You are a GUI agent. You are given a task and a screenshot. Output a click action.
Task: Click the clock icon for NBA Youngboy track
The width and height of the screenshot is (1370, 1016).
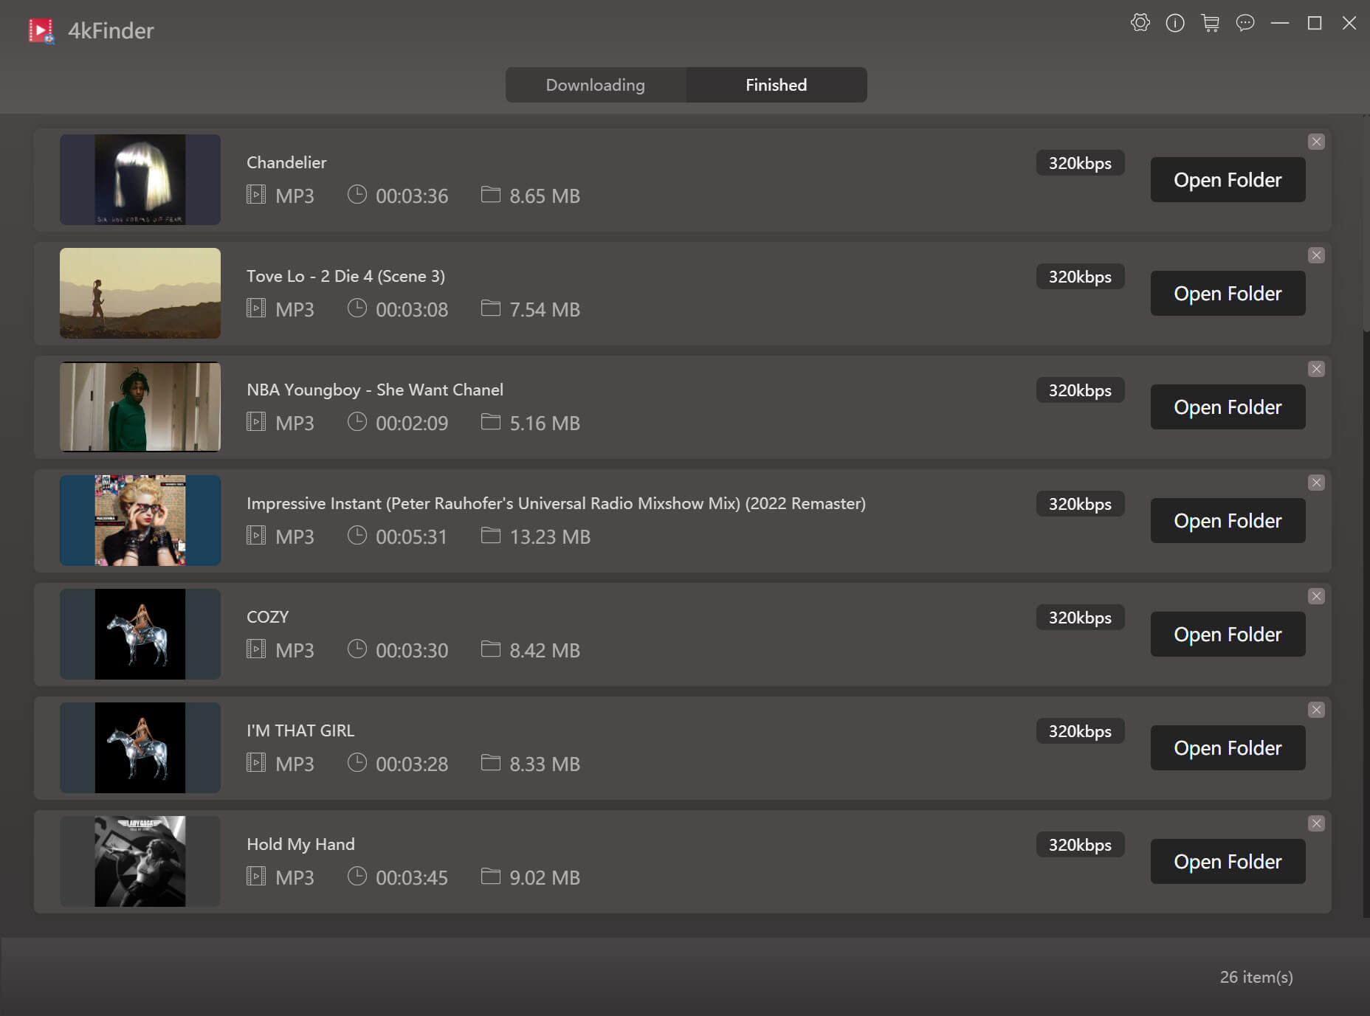359,422
